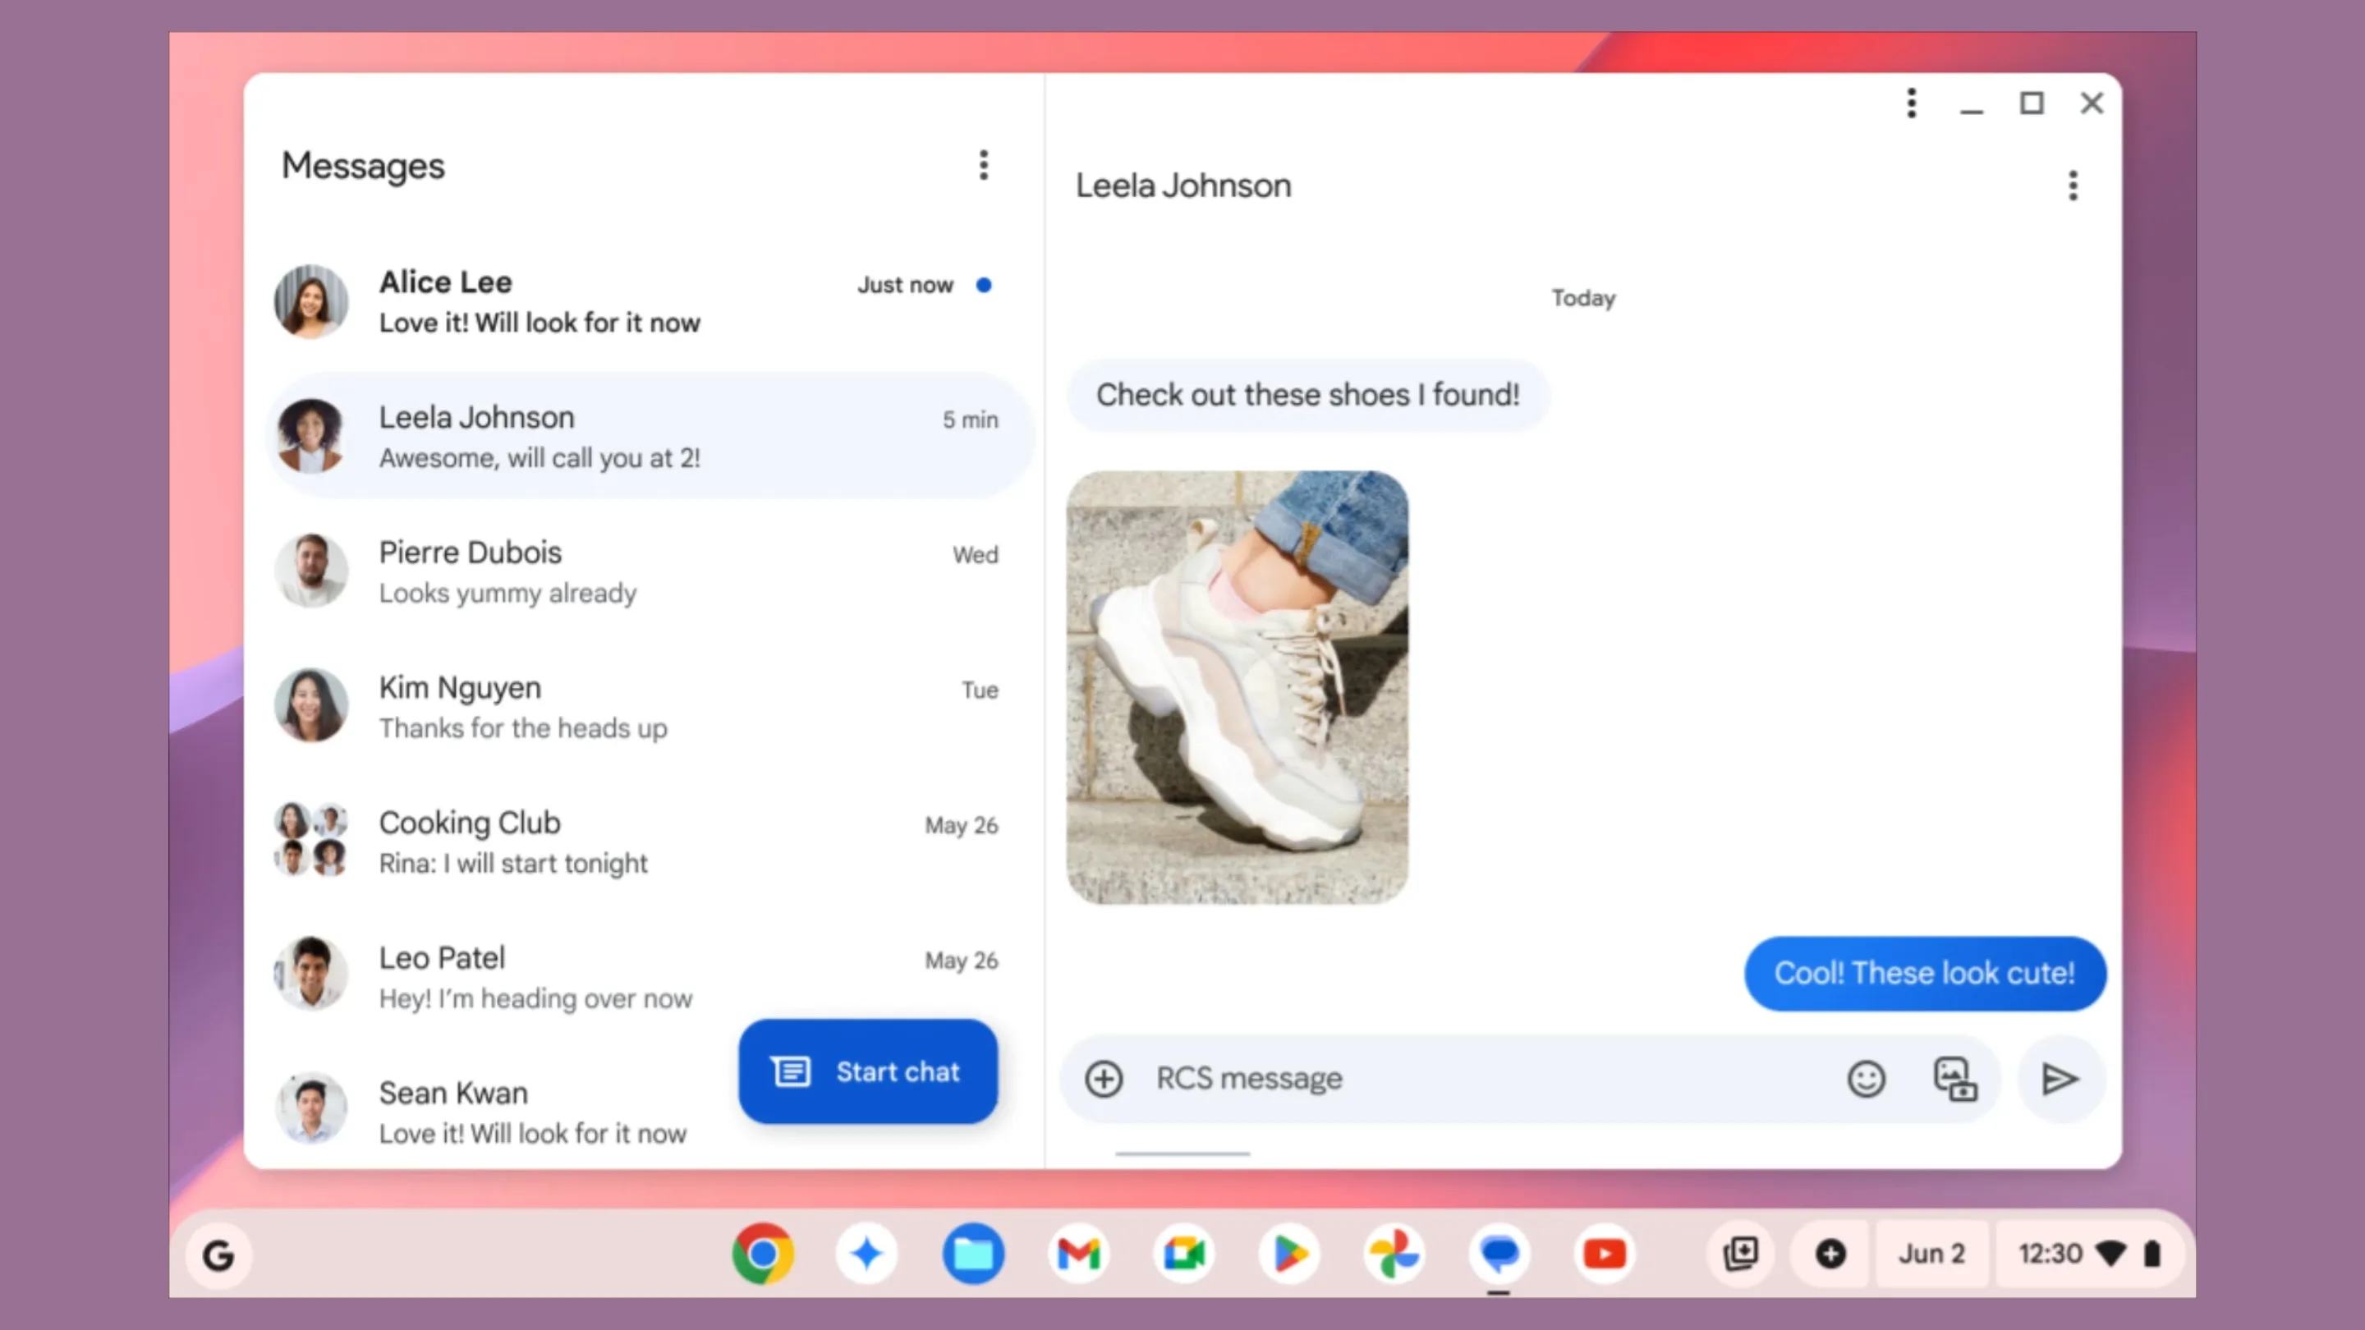
Task: Click Leela Johnson's avatar in the list
Action: point(311,436)
